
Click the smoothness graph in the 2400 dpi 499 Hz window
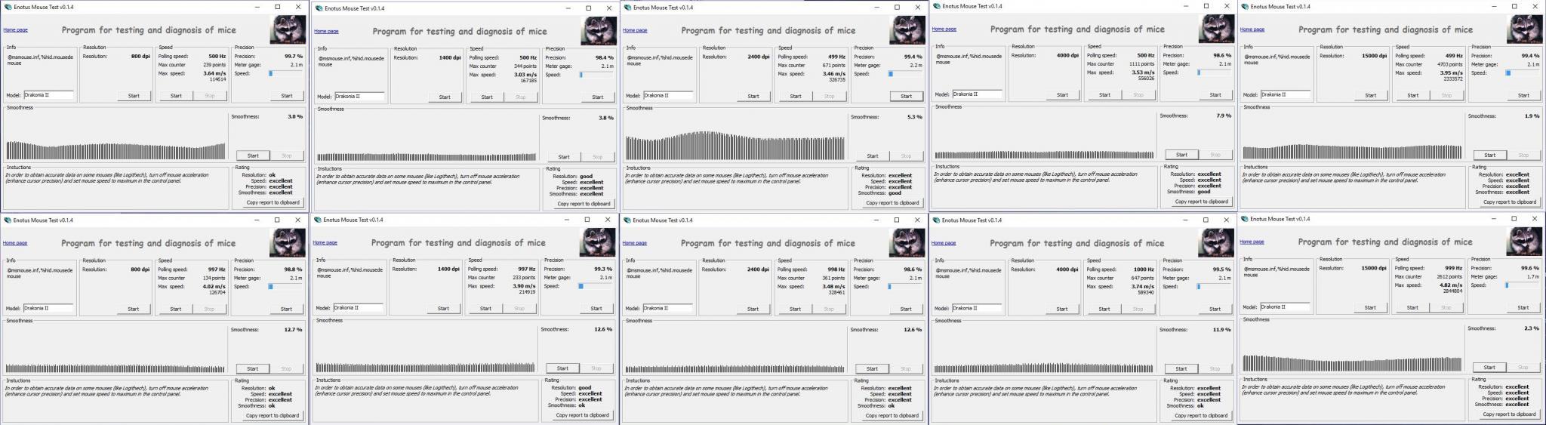735,137
